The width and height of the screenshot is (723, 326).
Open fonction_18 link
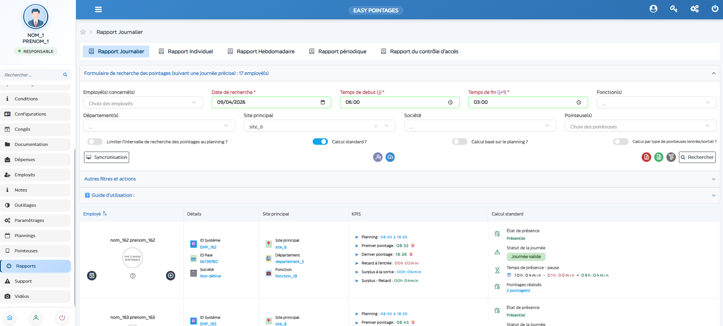click(x=286, y=276)
